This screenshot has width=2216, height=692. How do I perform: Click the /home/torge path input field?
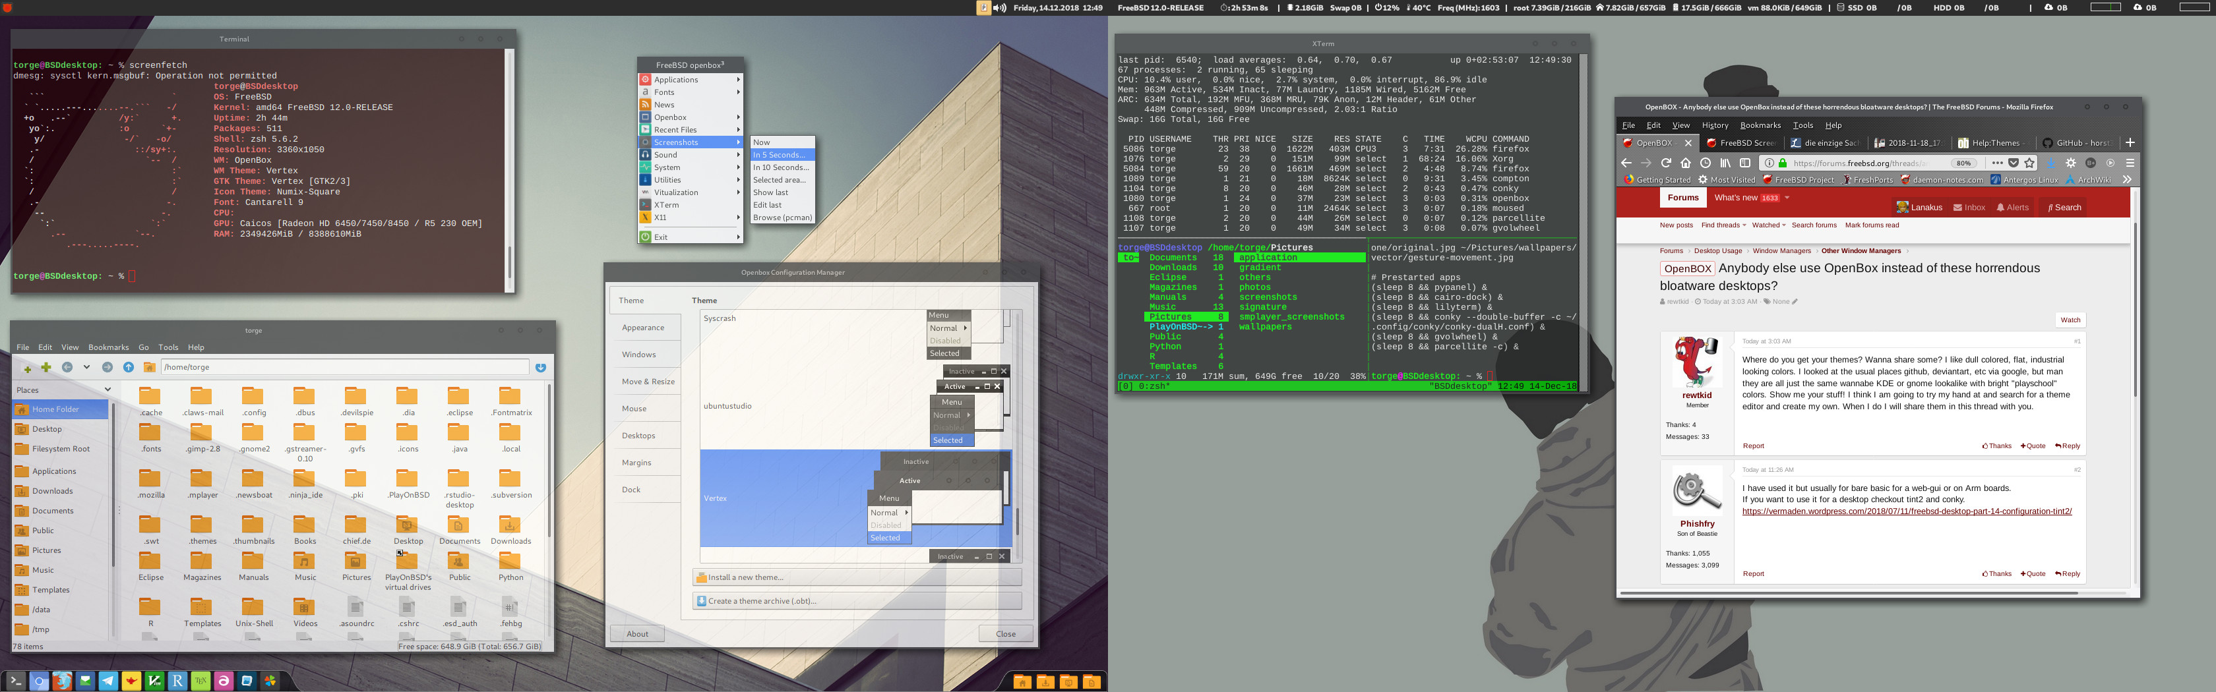coord(344,367)
